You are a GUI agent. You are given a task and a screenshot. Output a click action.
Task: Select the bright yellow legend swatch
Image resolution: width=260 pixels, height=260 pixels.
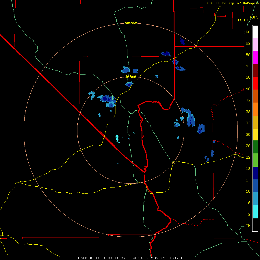tap(255, 135)
